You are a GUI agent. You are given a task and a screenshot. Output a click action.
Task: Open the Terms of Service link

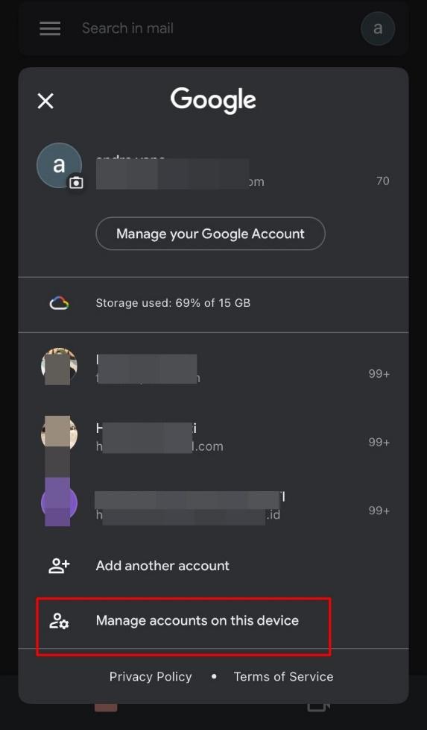point(283,676)
